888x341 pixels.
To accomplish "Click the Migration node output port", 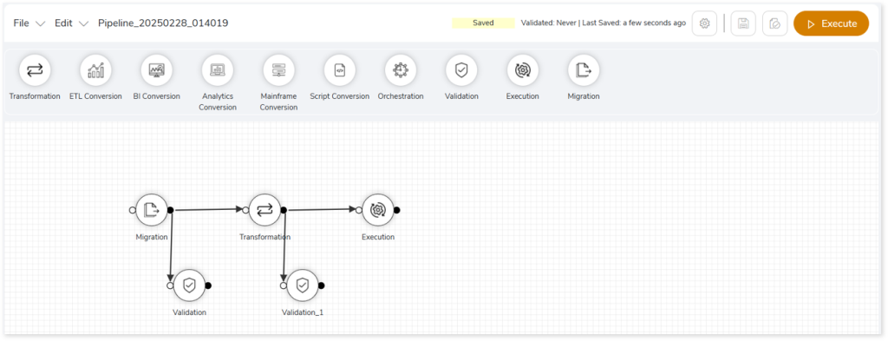I will (171, 210).
